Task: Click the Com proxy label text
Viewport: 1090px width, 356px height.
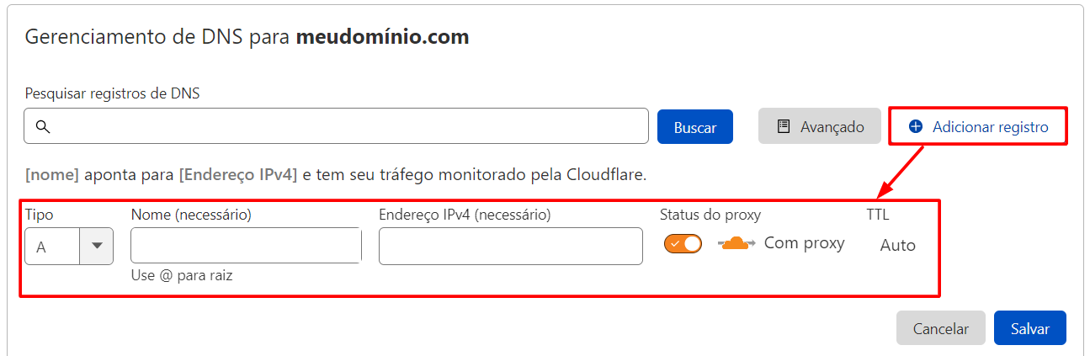Action: (x=804, y=243)
